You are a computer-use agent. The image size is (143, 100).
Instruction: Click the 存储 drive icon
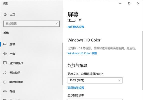tap(5, 91)
